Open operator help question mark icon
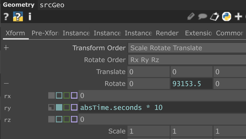This screenshot has width=246, height=139. pos(6,17)
